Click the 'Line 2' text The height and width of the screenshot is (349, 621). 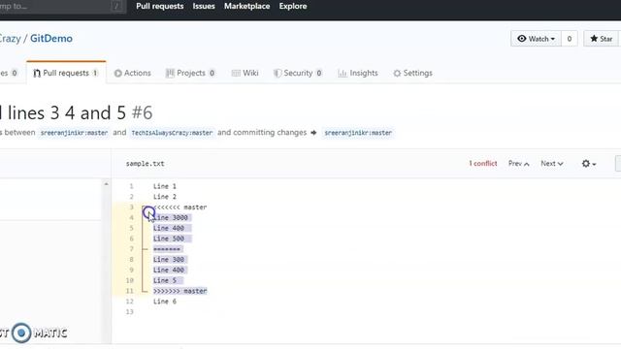point(165,197)
